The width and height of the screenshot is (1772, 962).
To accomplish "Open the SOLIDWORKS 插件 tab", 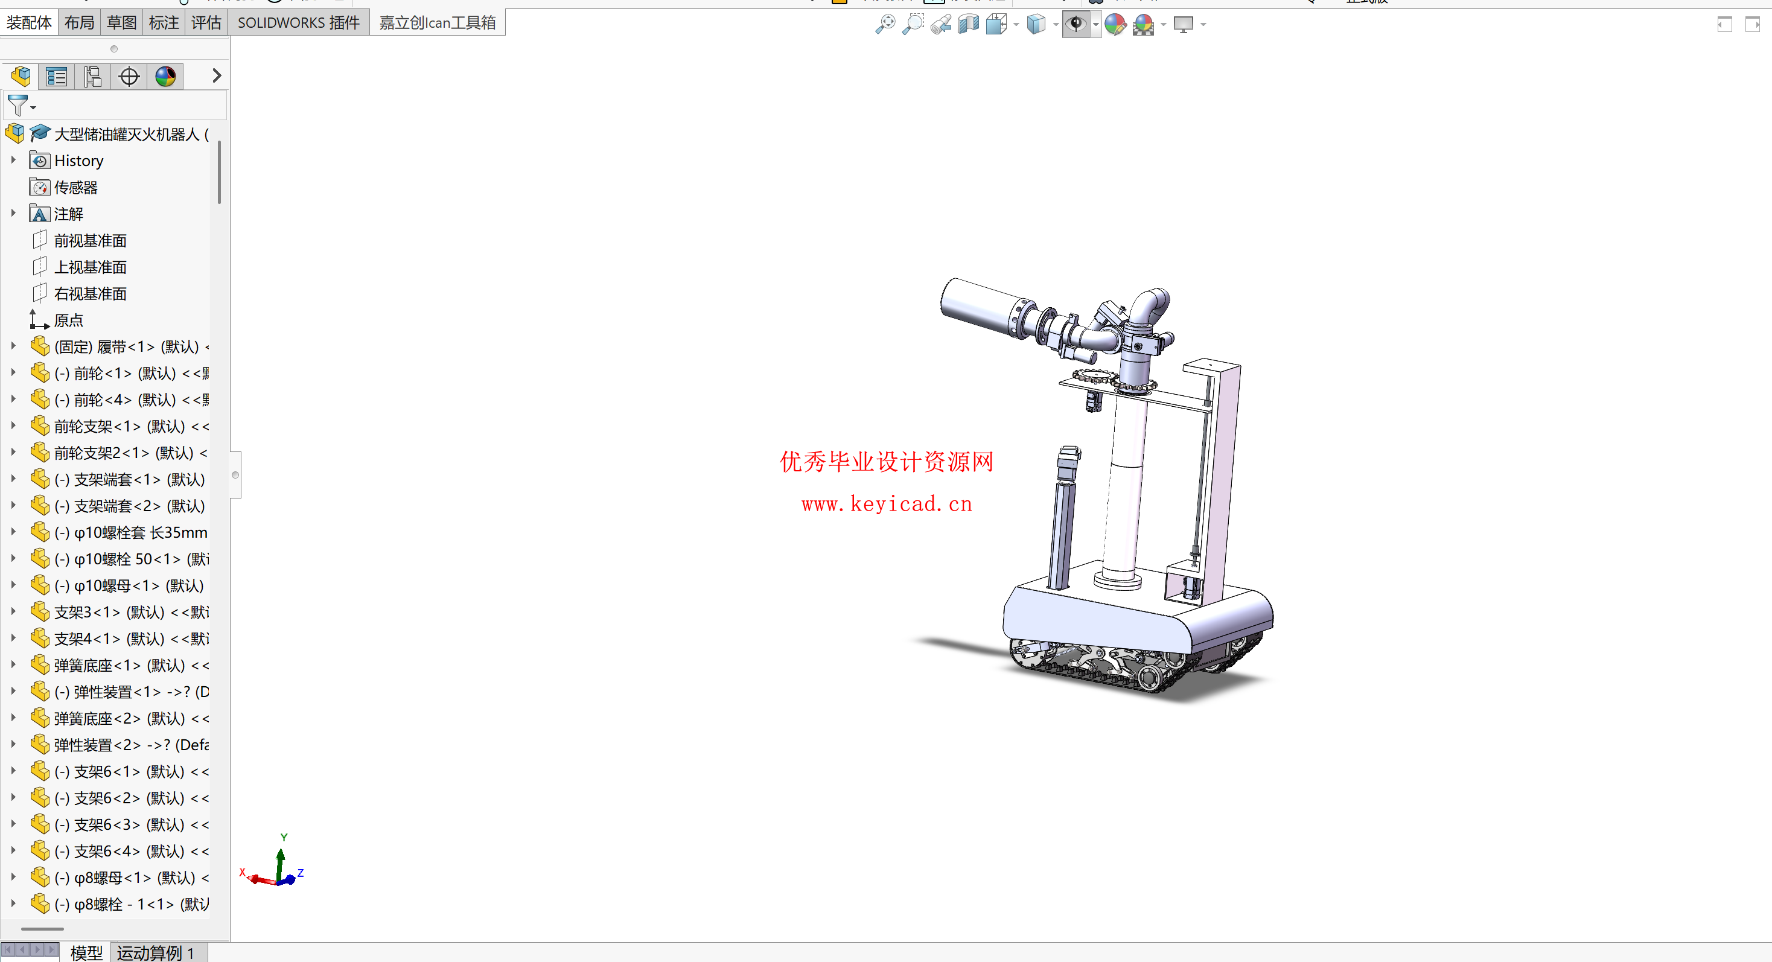I will tap(298, 23).
